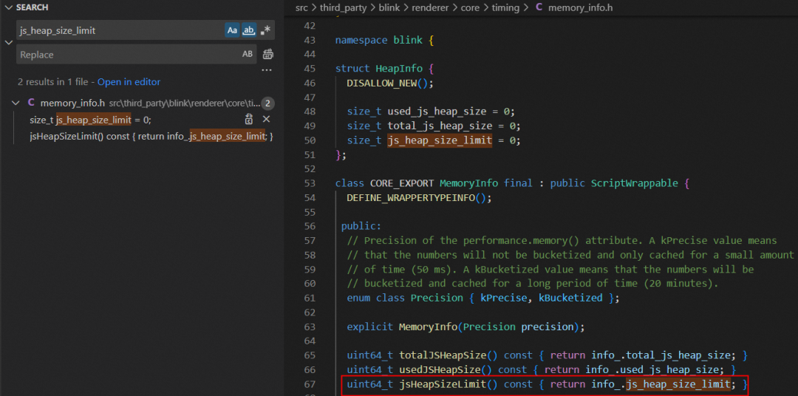Toggle Match Case (Aa) search option

[232, 30]
